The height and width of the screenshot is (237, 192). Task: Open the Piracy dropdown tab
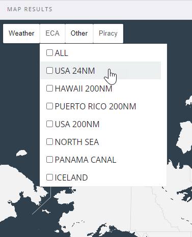tap(108, 34)
